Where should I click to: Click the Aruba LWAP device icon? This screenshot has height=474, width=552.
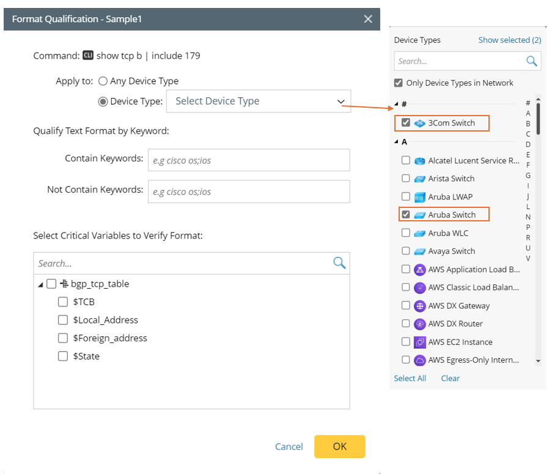(x=419, y=197)
